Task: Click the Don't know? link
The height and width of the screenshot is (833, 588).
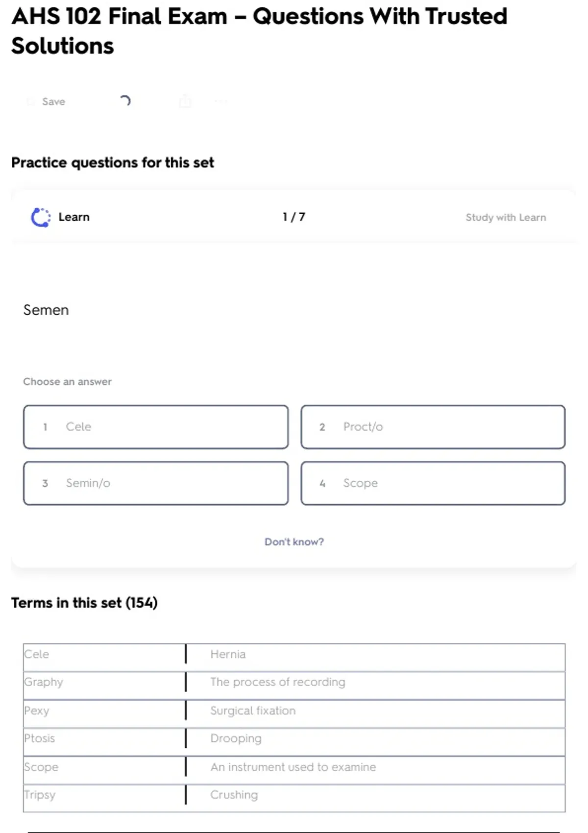Action: (x=294, y=542)
